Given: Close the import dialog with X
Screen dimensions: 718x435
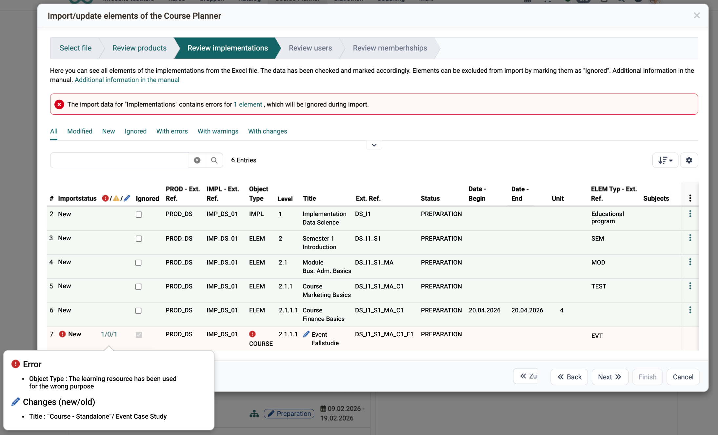Looking at the screenshot, I should tap(697, 15).
